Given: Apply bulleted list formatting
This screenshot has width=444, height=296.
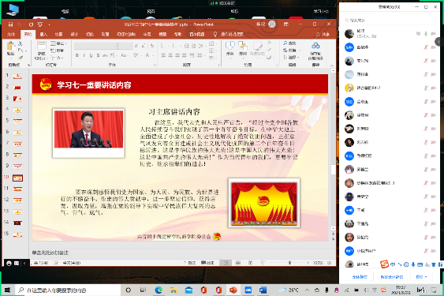Looking at the screenshot, I should coord(164,46).
